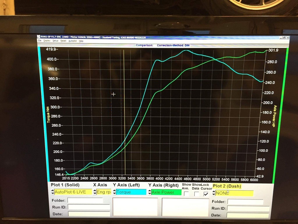
Task: Click the 4000 rpm axis label
Action: click(x=159, y=178)
